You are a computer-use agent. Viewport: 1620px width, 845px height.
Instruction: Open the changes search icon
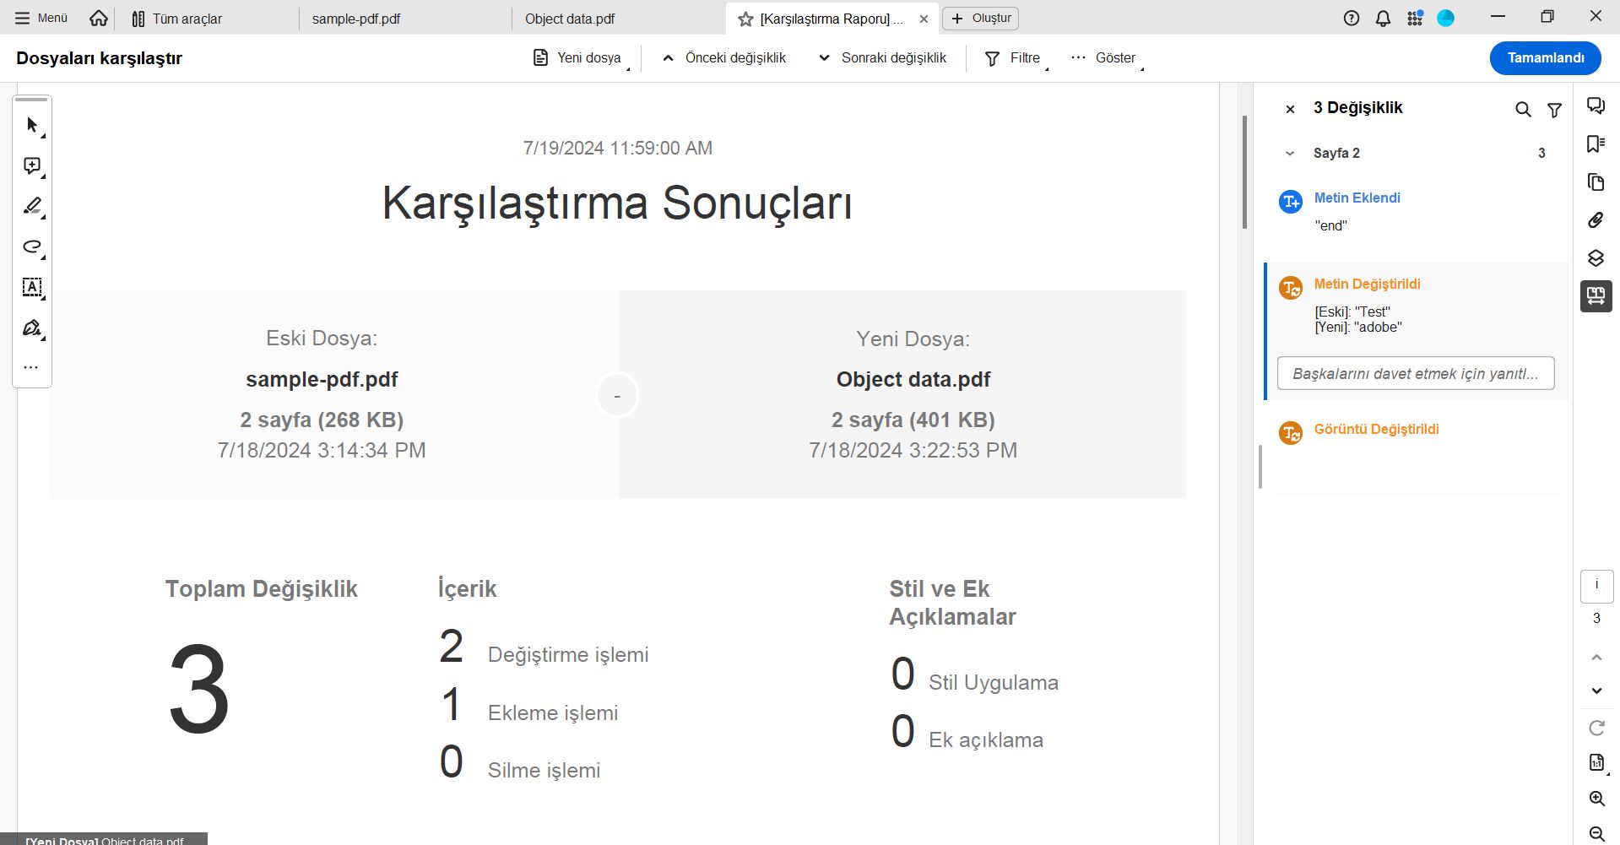pyautogui.click(x=1523, y=109)
